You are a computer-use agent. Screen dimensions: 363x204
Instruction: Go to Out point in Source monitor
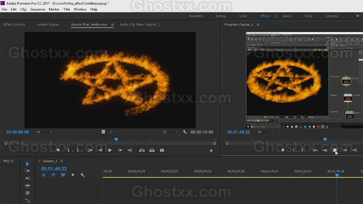click(130, 150)
